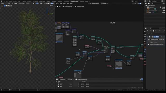Viewport: 166px width, 93px height.
Task: Select rendered viewport shading
Action: 52,3
